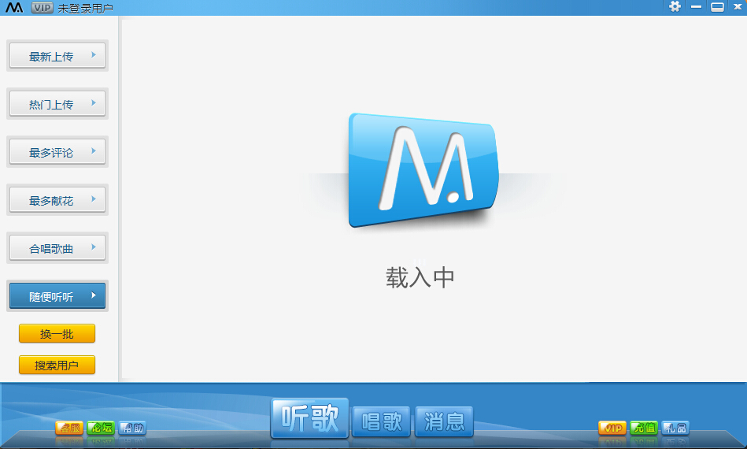Select the 最多献花 sidebar item

click(x=57, y=200)
